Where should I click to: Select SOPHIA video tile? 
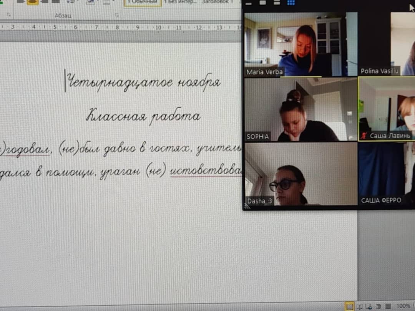[301, 110]
